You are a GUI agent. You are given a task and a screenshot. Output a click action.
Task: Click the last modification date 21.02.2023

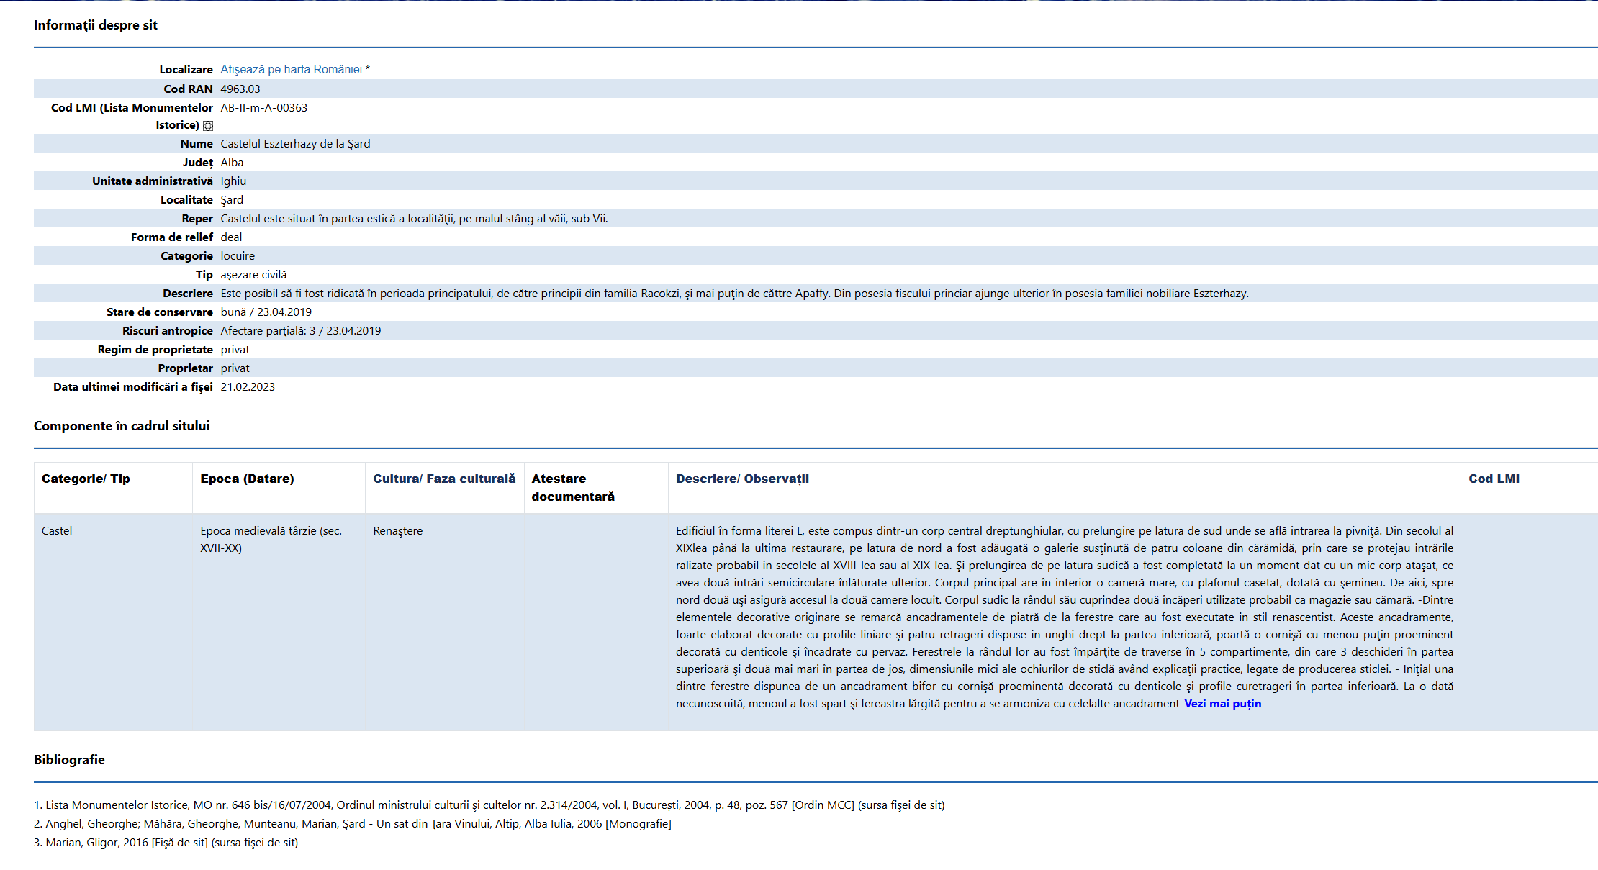pos(248,386)
